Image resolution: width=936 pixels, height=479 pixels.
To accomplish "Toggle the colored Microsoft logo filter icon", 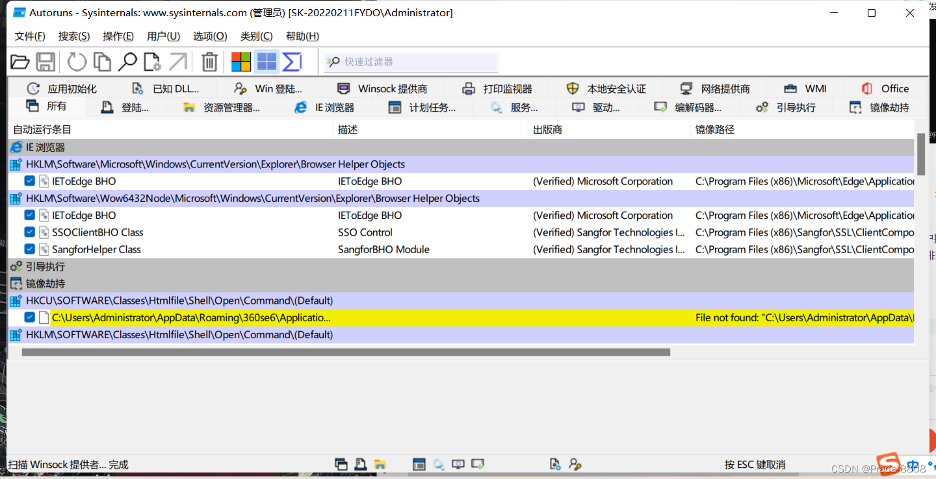I will coord(241,62).
